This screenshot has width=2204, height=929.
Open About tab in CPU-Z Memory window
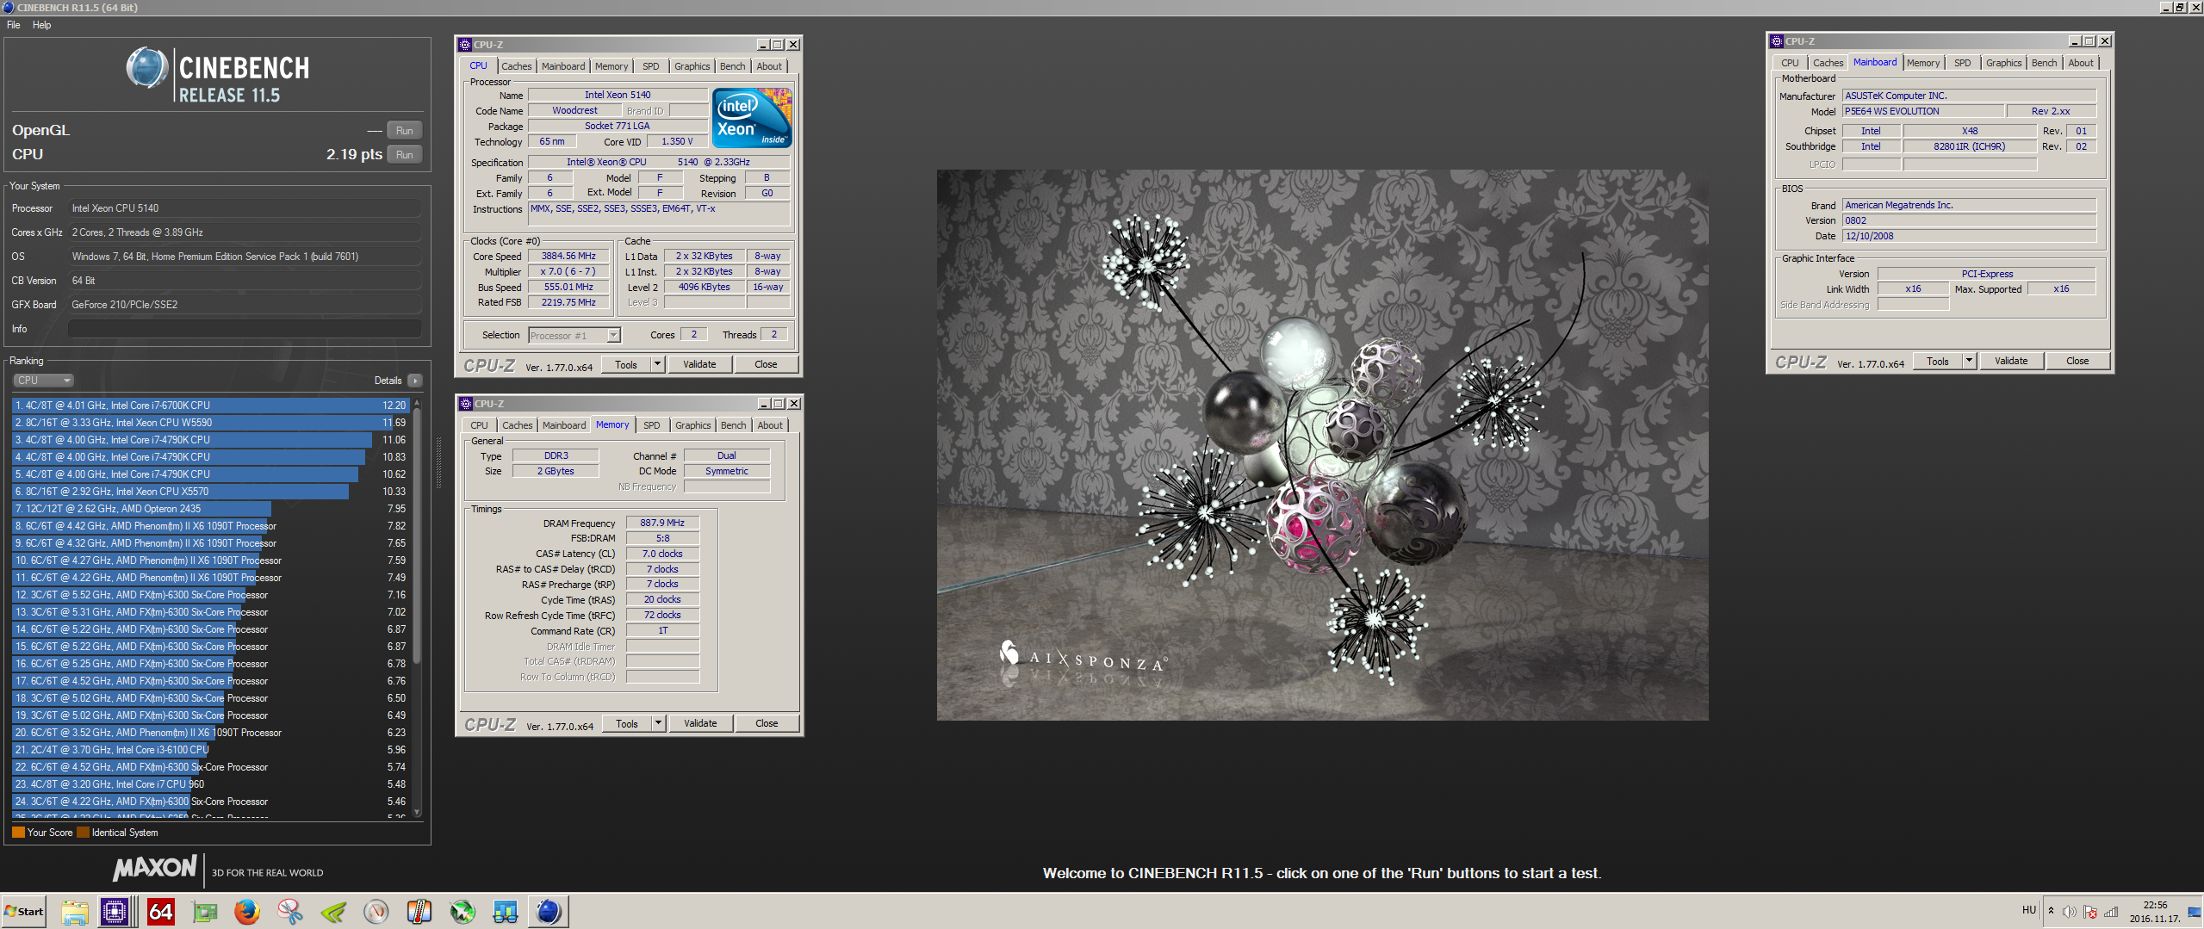(x=770, y=425)
